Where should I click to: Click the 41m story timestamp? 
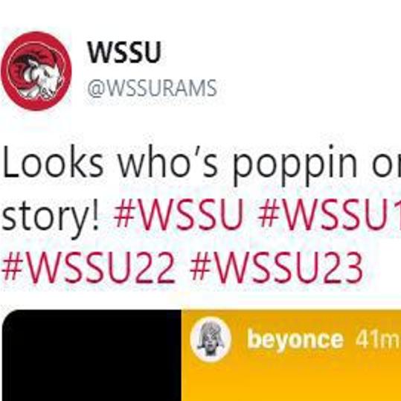point(377,339)
